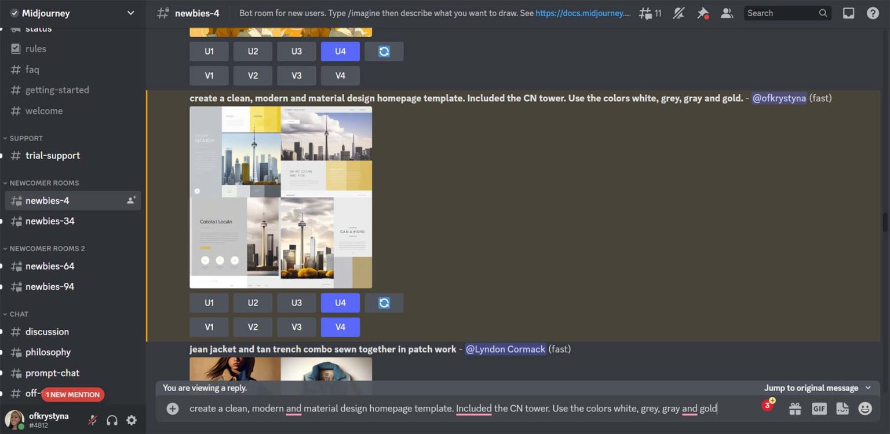Open the docs.midjourney link in topic
Screen dimensions: 890x434
click(582, 13)
